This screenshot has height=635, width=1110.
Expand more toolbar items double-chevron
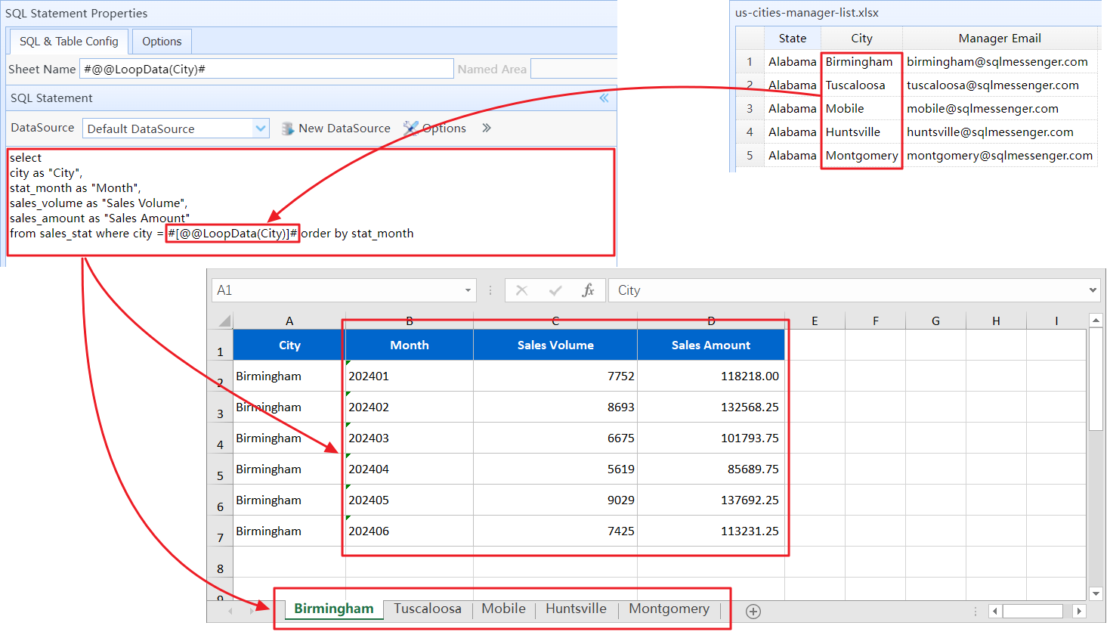pyautogui.click(x=487, y=128)
